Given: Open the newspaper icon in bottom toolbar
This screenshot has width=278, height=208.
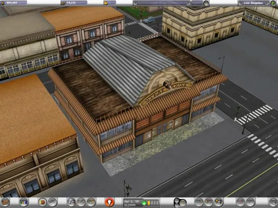Looking at the screenshot, I should pos(72,202).
